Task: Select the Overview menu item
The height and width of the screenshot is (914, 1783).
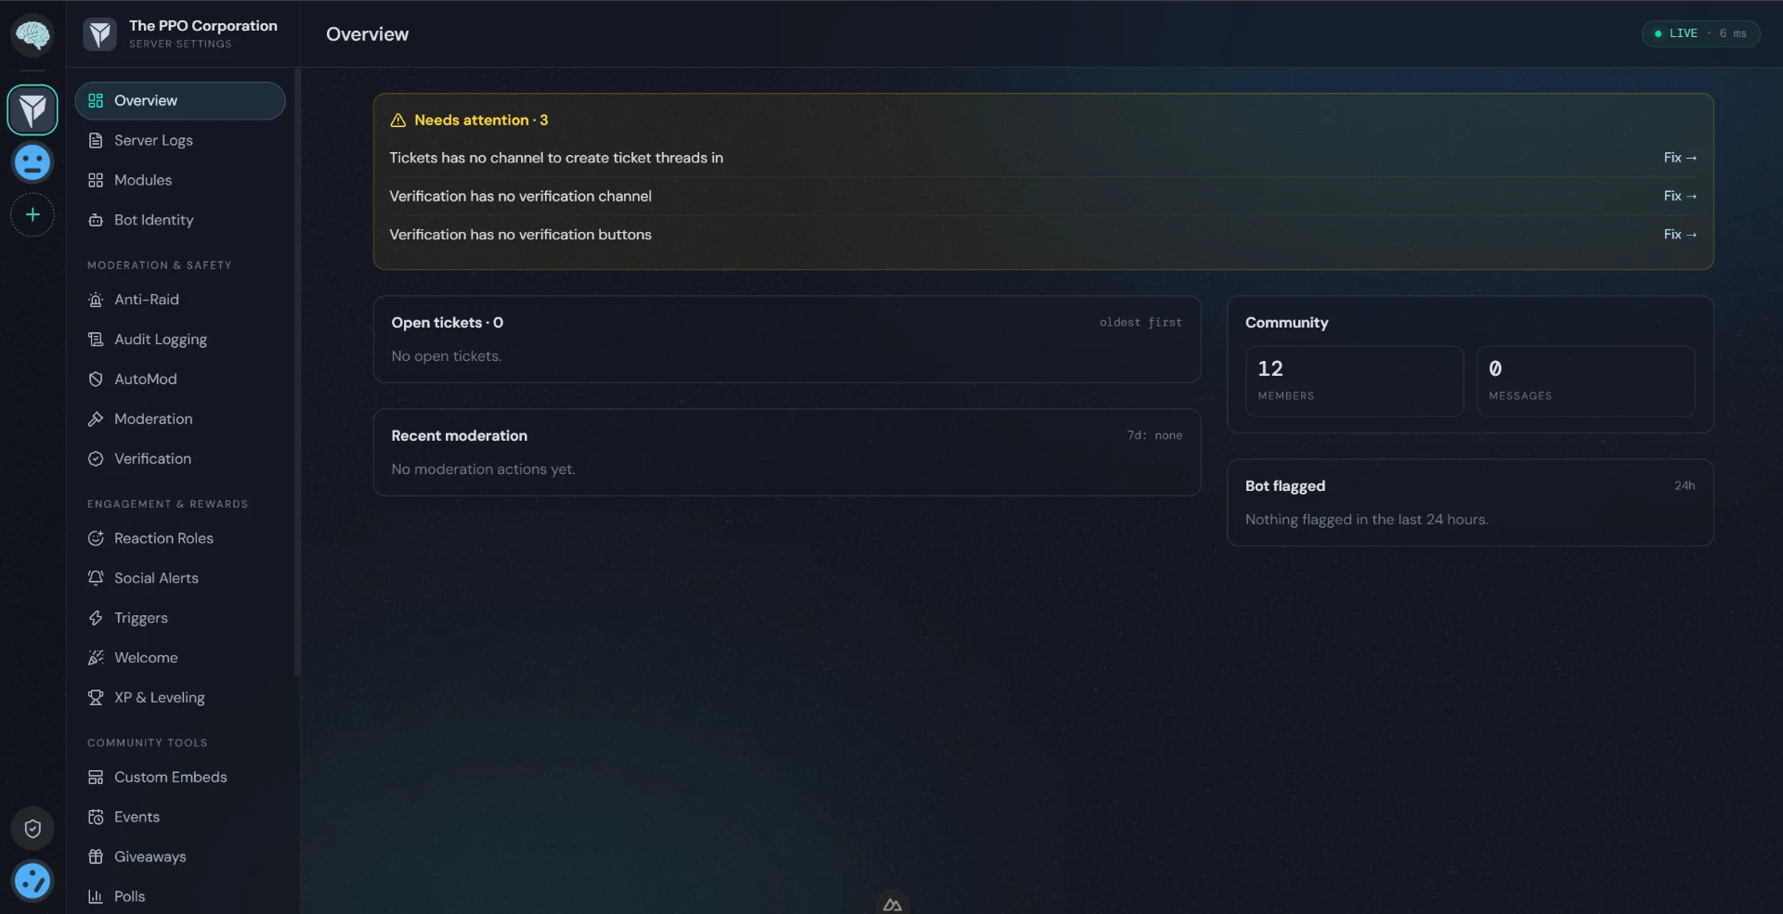Action: [x=180, y=101]
